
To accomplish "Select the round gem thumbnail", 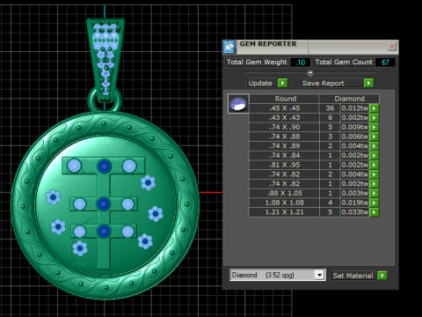I will coord(238,104).
